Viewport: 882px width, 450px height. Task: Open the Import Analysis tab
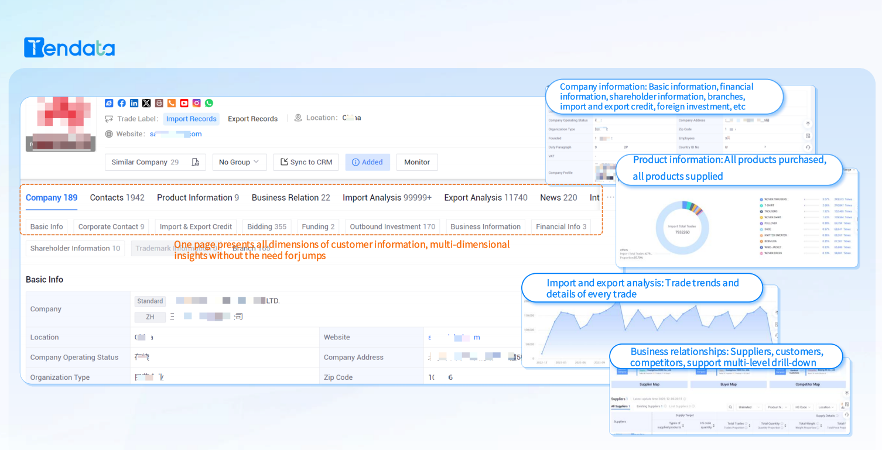[x=387, y=198]
